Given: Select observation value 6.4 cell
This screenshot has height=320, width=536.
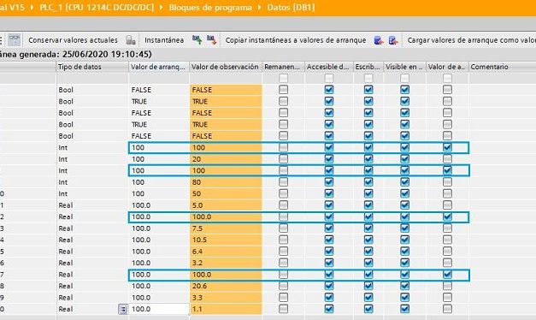Looking at the screenshot, I should click(226, 252).
